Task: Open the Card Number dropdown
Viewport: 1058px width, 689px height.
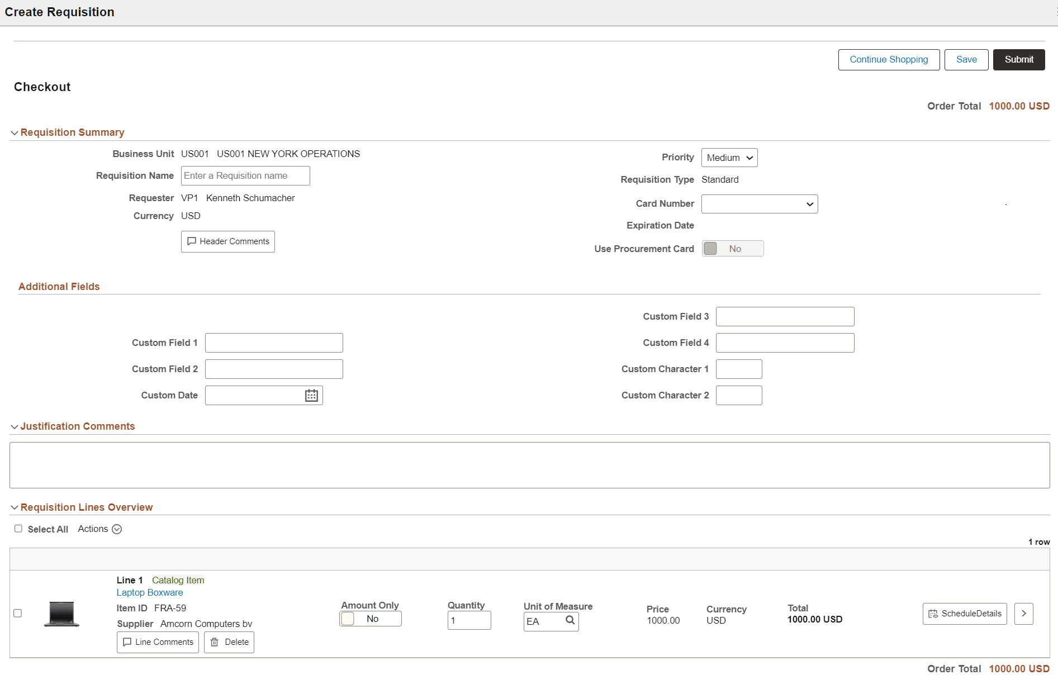Action: [759, 203]
